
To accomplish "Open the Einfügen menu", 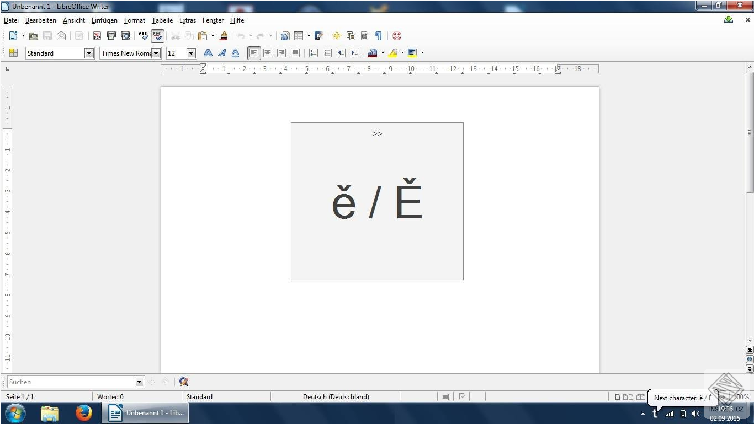I will 104,20.
